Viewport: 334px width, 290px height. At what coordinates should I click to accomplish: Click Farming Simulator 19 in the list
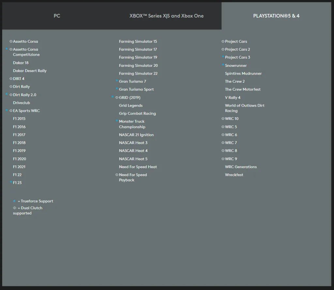[x=138, y=57]
